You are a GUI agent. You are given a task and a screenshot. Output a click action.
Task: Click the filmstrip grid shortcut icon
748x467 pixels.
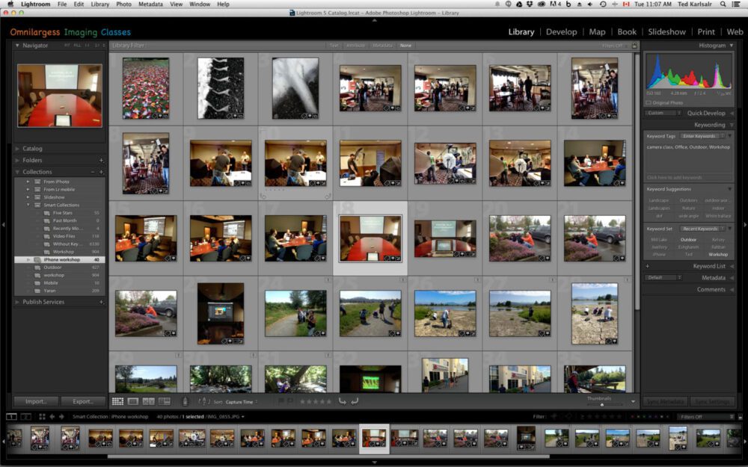(x=42, y=416)
